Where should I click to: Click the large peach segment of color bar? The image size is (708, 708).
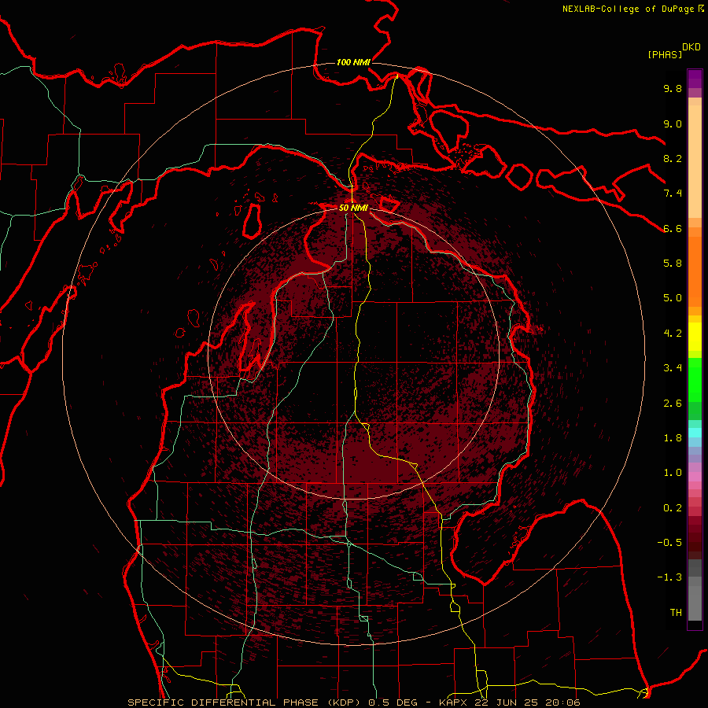click(695, 161)
